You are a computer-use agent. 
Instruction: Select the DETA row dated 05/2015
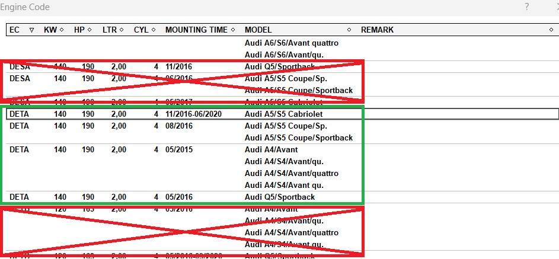pos(178,150)
